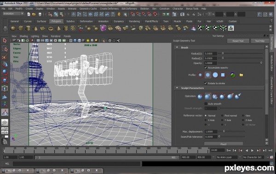276x174 pixels.
Task: Click the Flood button
Action: click(x=224, y=144)
